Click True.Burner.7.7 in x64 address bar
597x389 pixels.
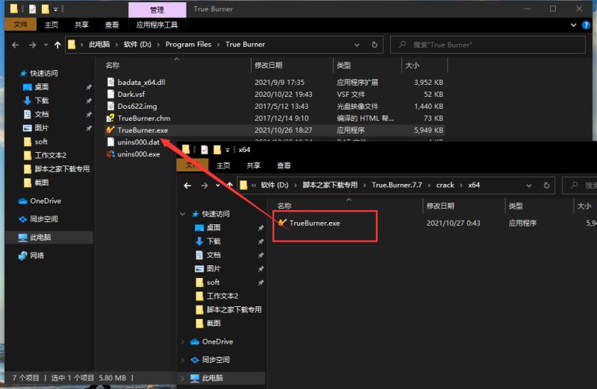click(x=397, y=185)
